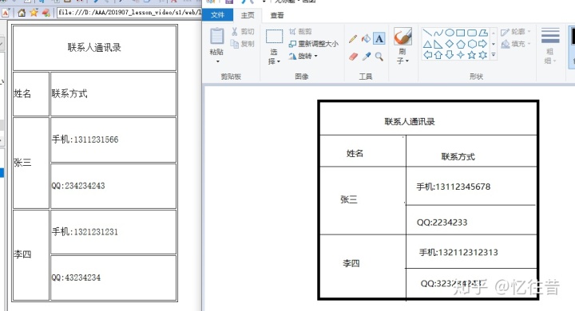575x311 pixels.
Task: Click QQ:43234234 cell in browser
Action: click(113, 278)
